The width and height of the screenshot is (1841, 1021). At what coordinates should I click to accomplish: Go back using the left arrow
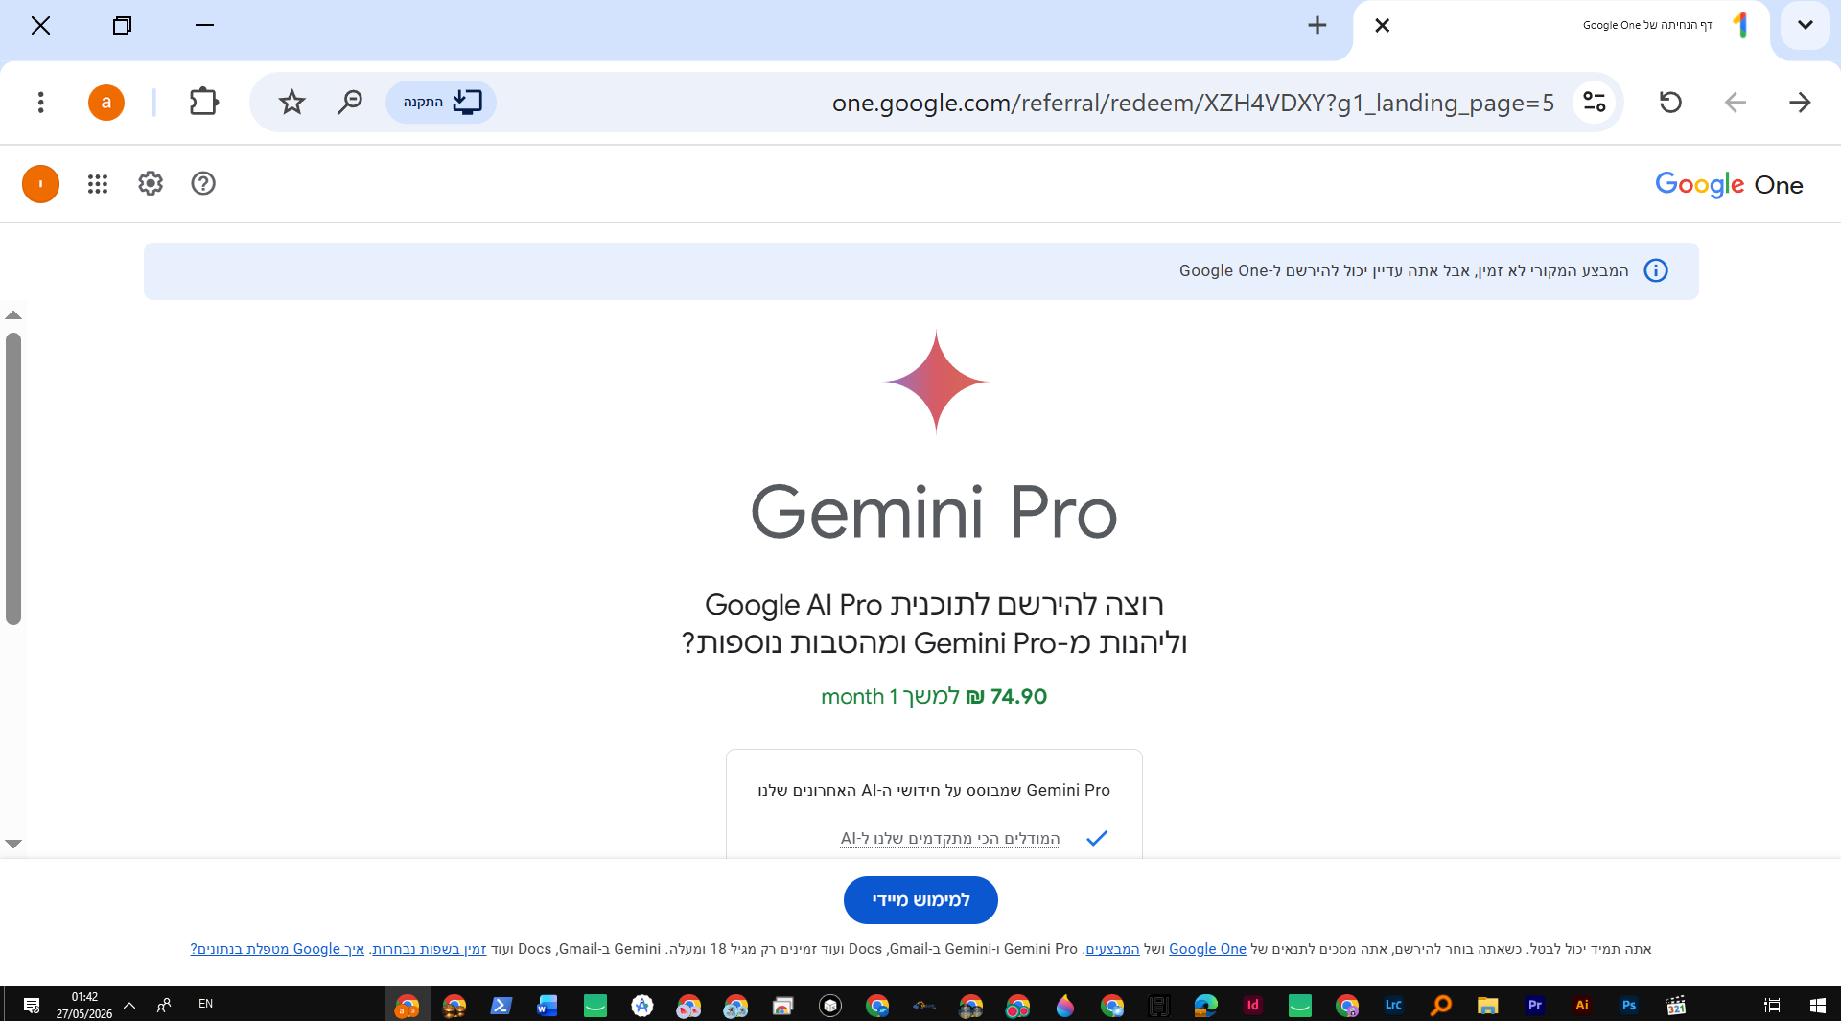1736,103
